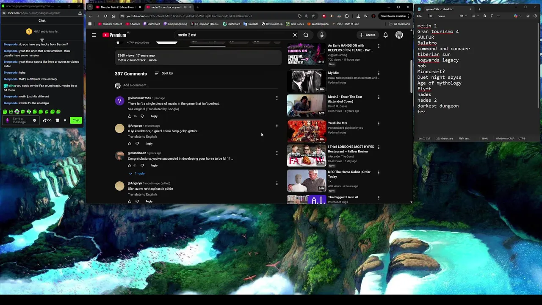The image size is (542, 305).
Task: Open a new Chrome tab
Action: [198, 7]
